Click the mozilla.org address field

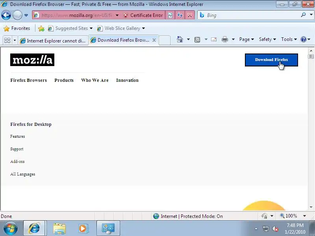point(76,15)
